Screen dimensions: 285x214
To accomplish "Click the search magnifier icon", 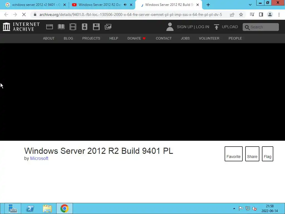I will click(x=247, y=27).
